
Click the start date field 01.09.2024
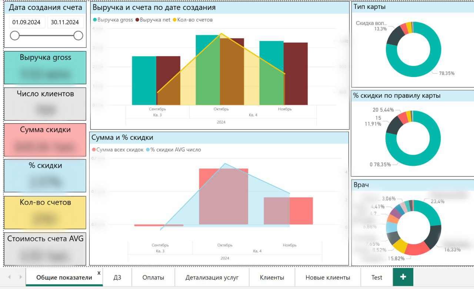point(26,22)
